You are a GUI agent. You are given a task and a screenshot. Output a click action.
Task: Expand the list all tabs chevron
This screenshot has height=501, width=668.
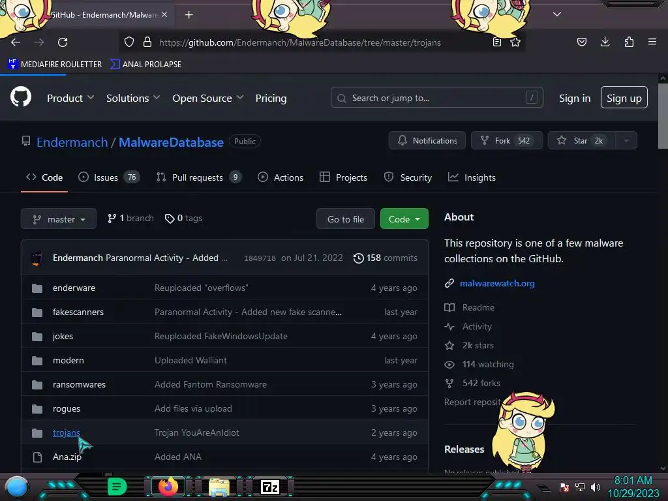(x=557, y=14)
